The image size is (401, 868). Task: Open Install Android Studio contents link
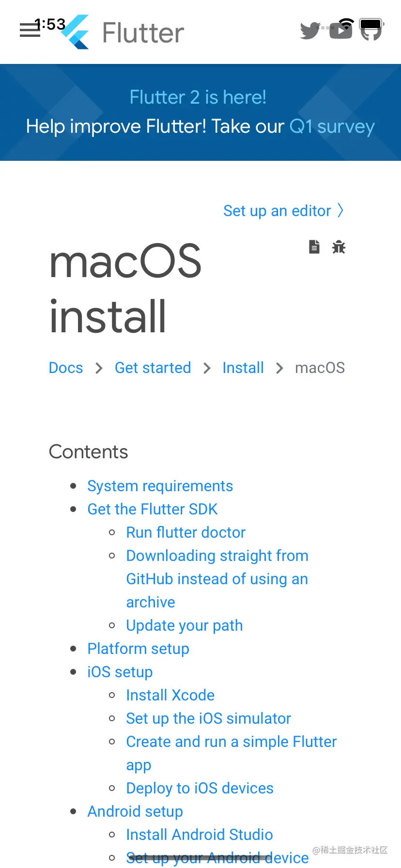coord(200,835)
